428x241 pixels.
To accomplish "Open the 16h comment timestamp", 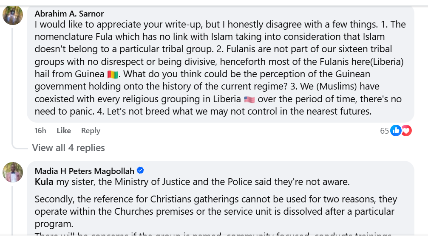I will 40,131.
